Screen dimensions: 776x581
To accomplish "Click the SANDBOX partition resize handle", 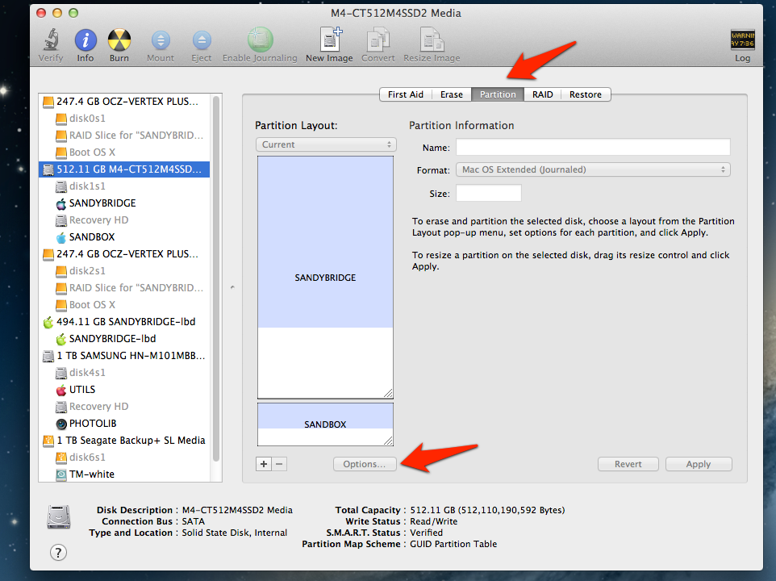I will click(388, 441).
